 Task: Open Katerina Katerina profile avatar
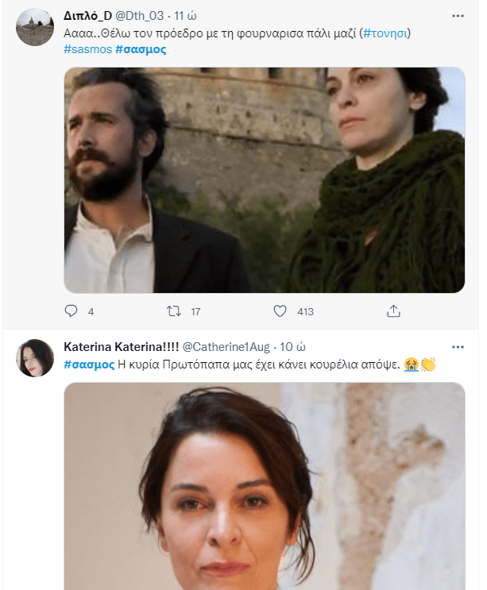point(35,358)
